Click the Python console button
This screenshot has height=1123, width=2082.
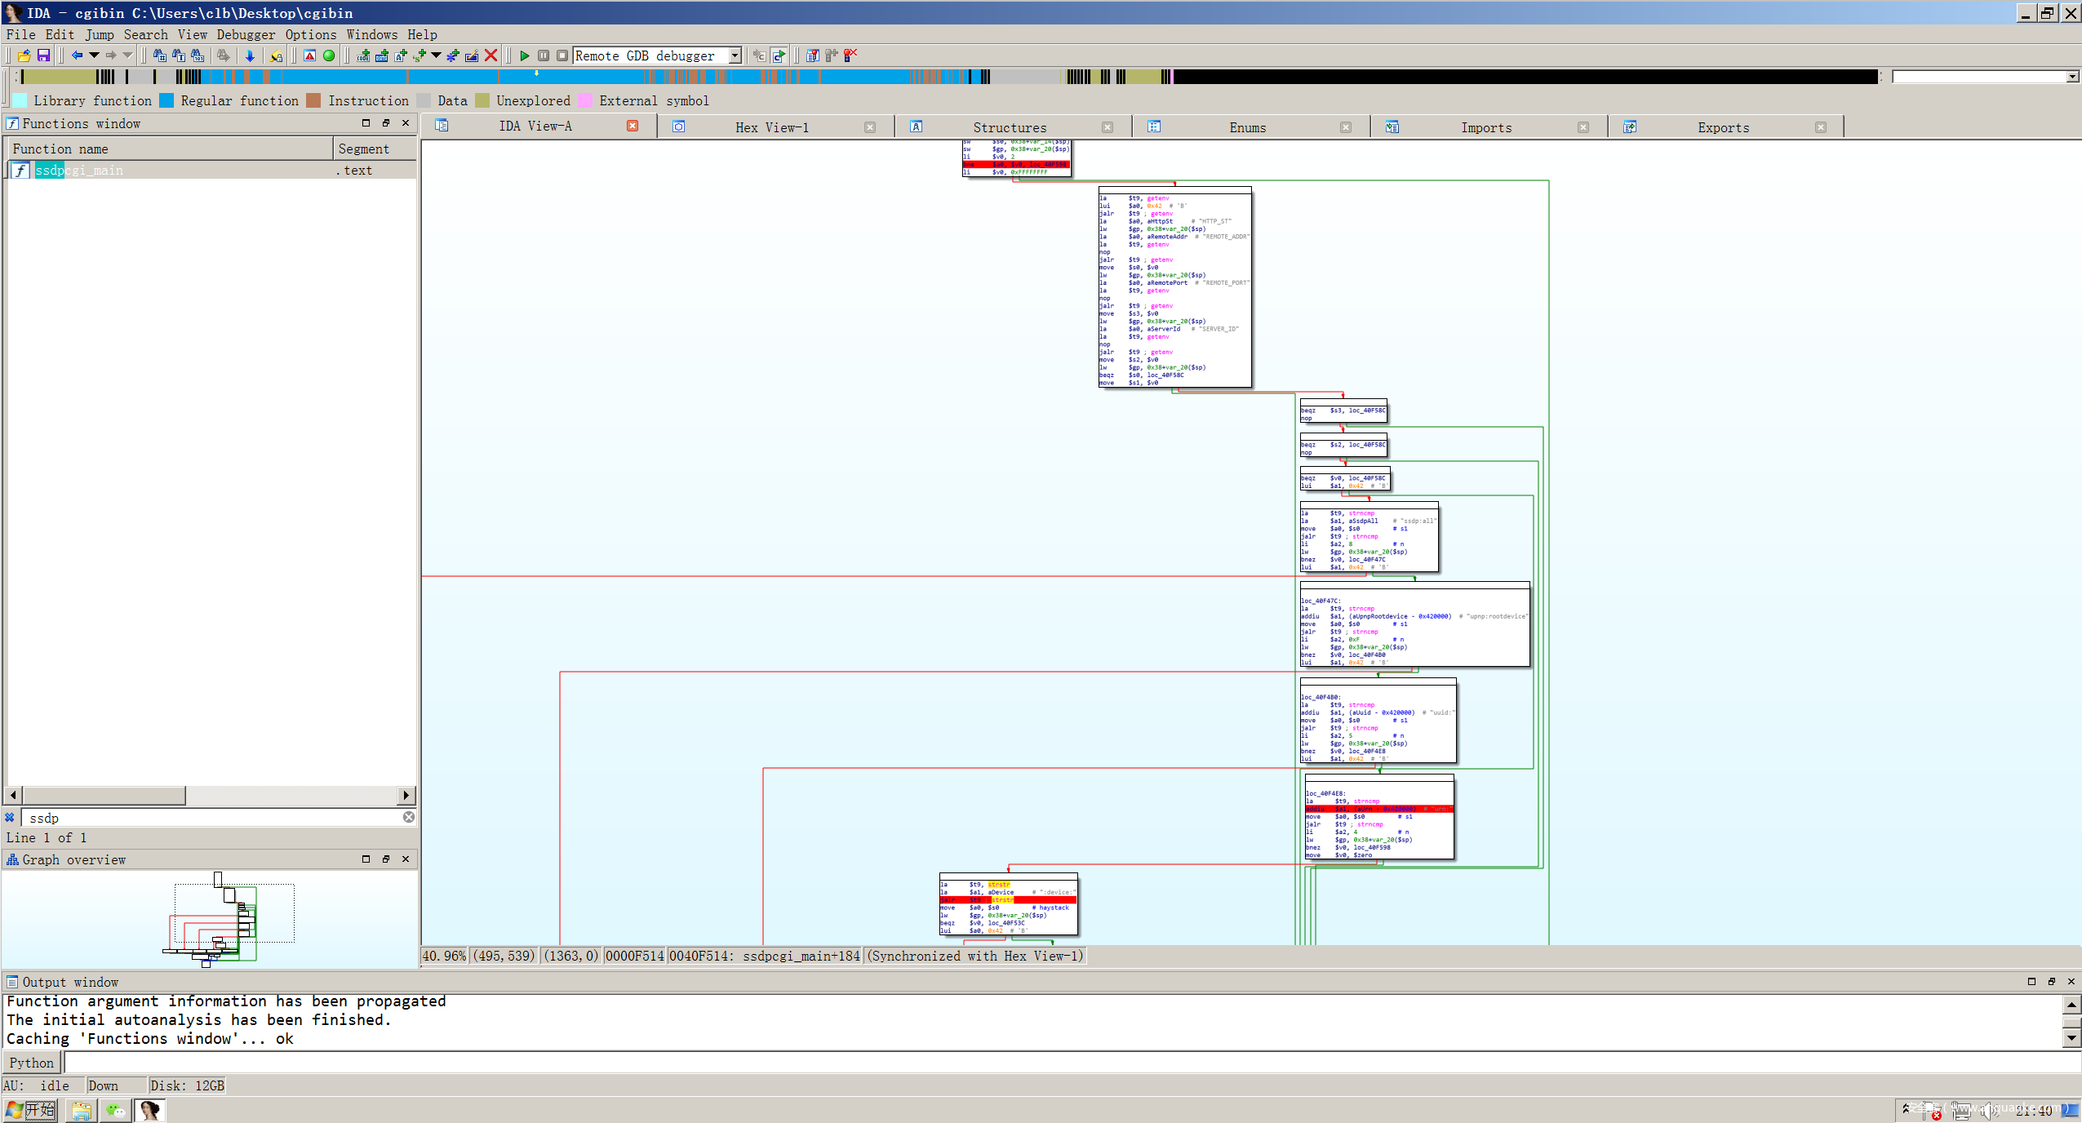click(x=31, y=1063)
